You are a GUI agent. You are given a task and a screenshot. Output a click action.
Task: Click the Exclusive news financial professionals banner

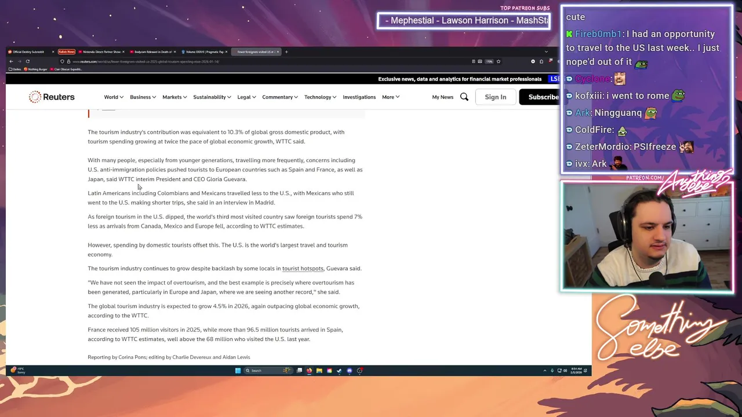[460, 79]
